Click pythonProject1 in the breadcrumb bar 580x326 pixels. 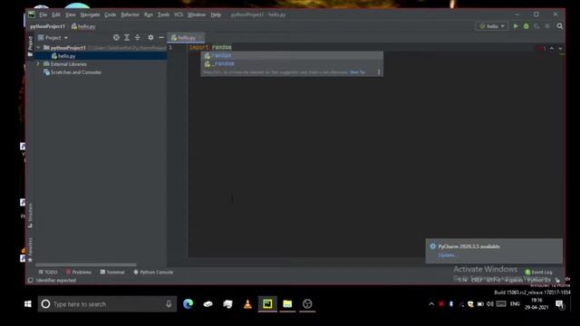click(47, 26)
